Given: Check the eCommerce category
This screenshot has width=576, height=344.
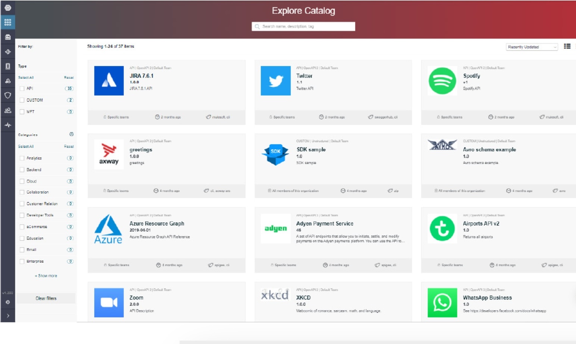Looking at the screenshot, I should coord(22,227).
